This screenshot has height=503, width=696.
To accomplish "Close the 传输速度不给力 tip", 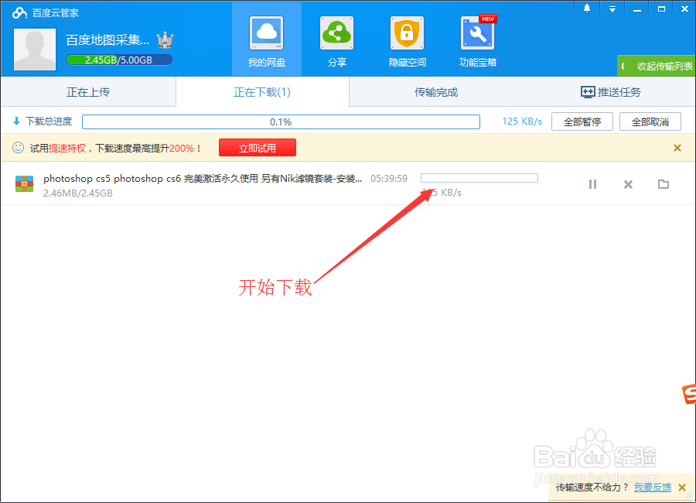I will coord(682,488).
